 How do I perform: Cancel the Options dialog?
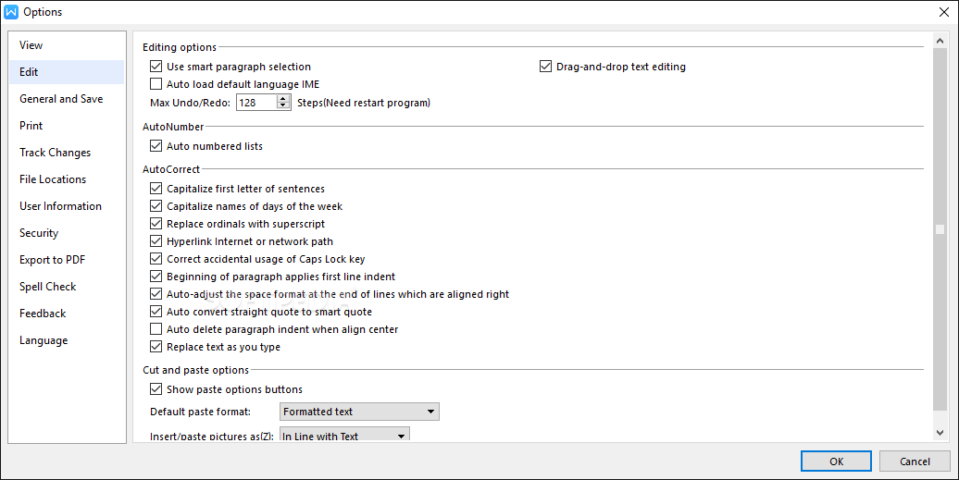[x=915, y=462]
